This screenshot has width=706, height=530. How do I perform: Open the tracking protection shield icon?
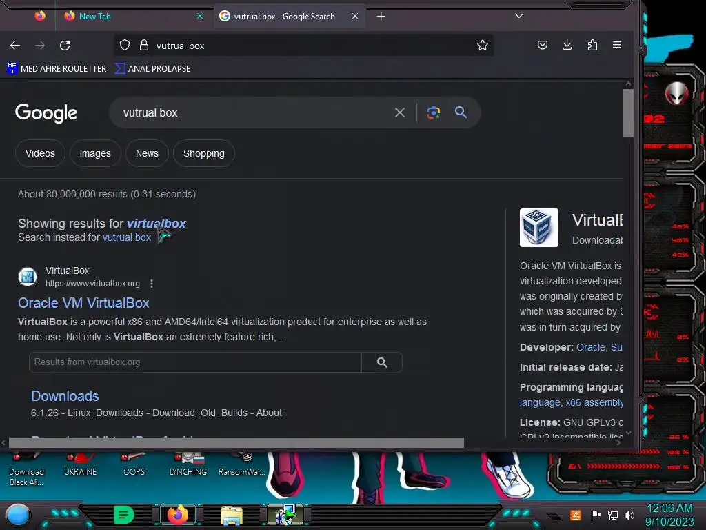tap(125, 45)
